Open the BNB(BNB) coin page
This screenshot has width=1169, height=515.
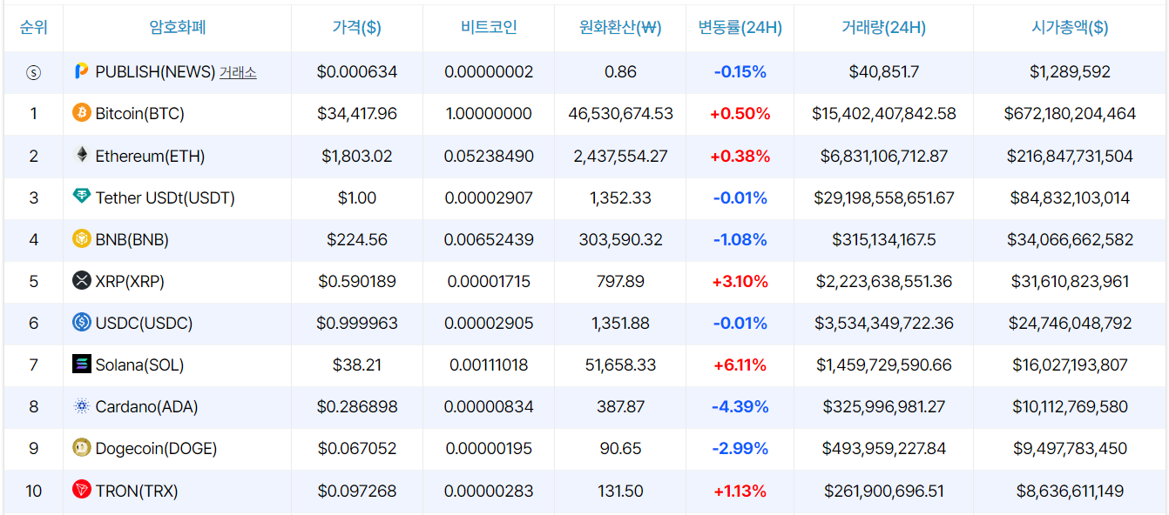pyautogui.click(x=132, y=239)
